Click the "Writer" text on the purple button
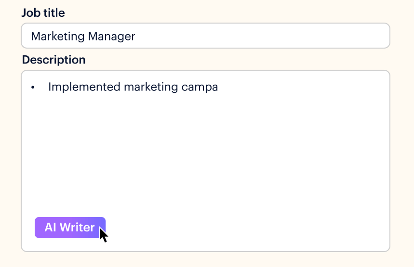Screen dimensions: 414x267 (77, 227)
